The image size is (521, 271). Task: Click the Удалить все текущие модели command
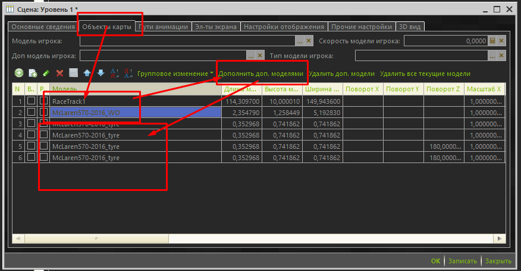click(425, 74)
